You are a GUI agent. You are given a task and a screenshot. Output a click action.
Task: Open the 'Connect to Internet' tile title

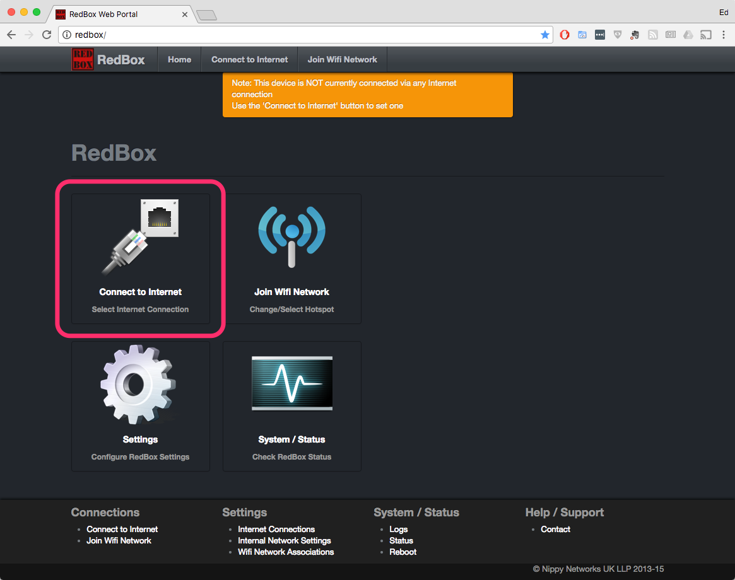140,292
